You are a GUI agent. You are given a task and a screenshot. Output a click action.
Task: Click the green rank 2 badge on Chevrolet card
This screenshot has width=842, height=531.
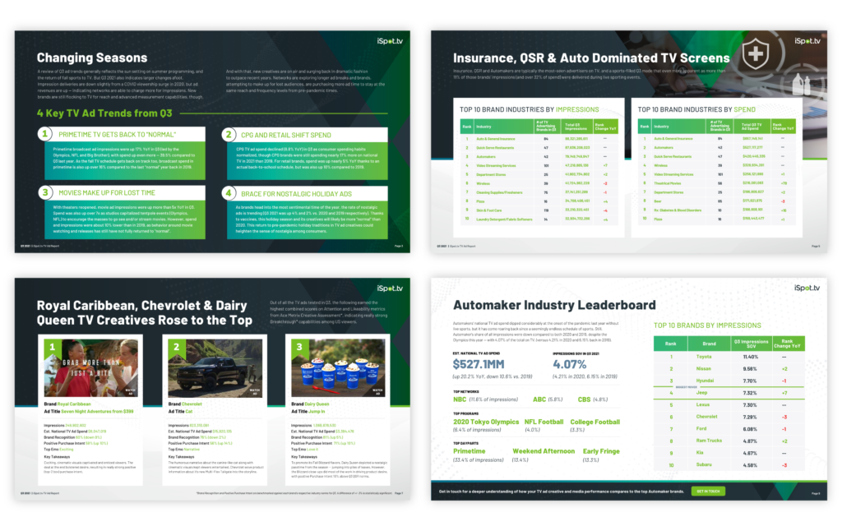[x=176, y=348]
